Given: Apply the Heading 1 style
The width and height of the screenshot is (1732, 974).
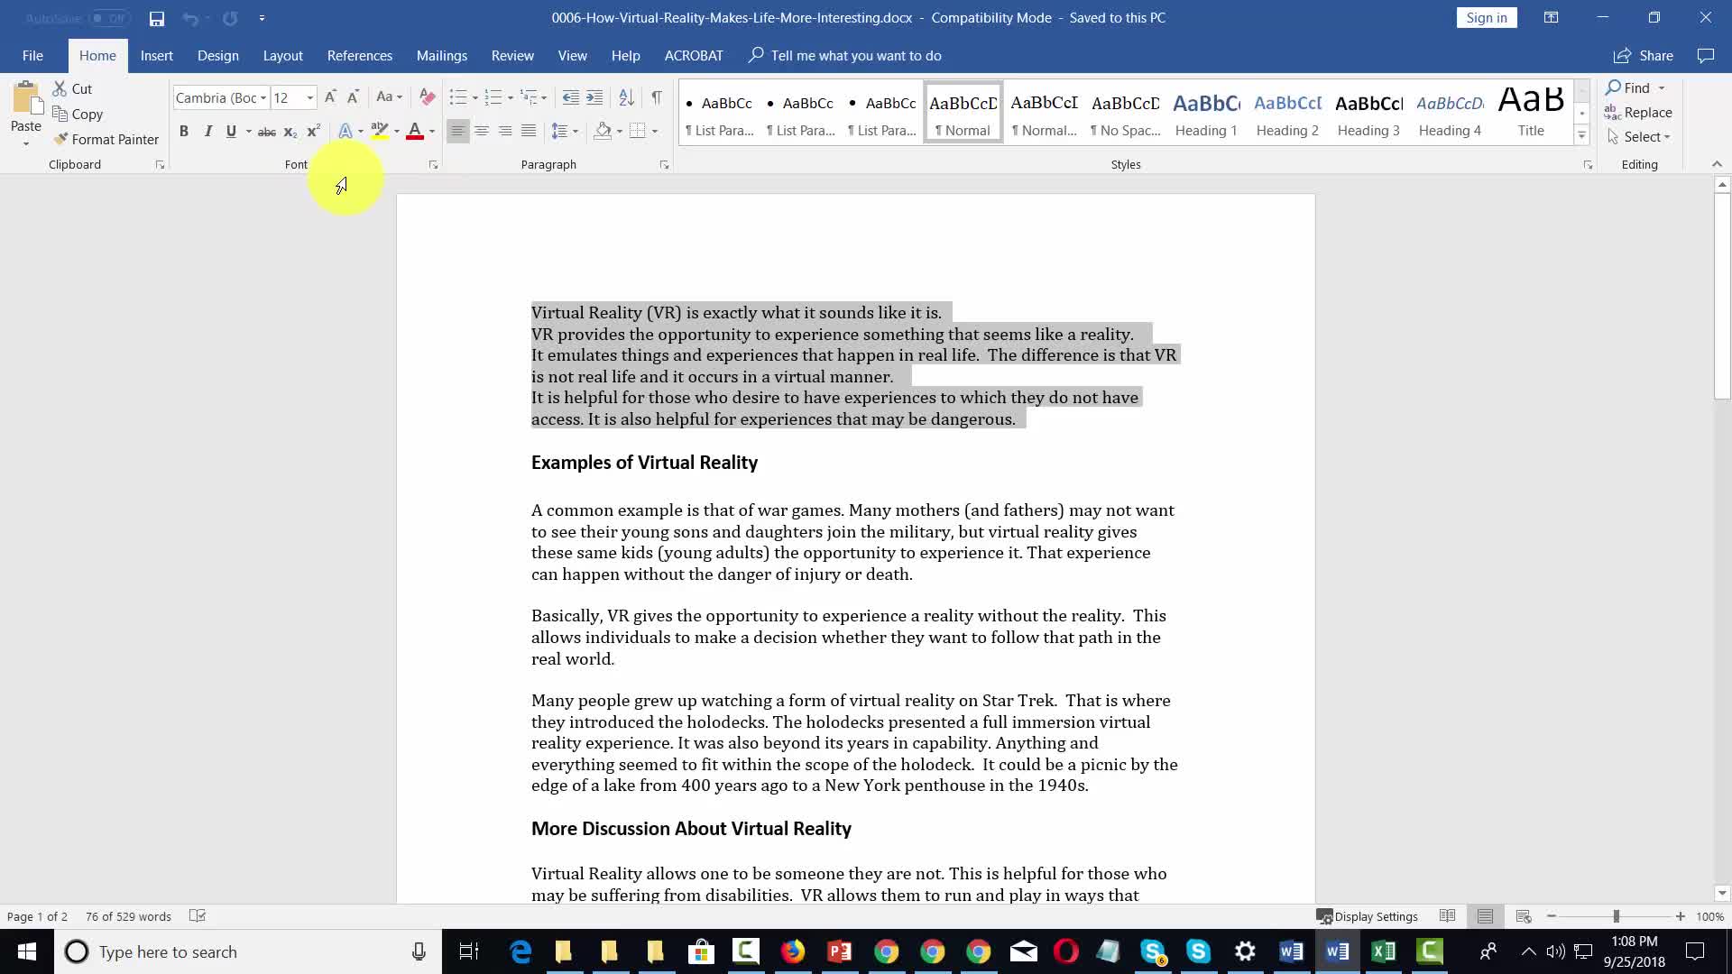Looking at the screenshot, I should (x=1206, y=113).
